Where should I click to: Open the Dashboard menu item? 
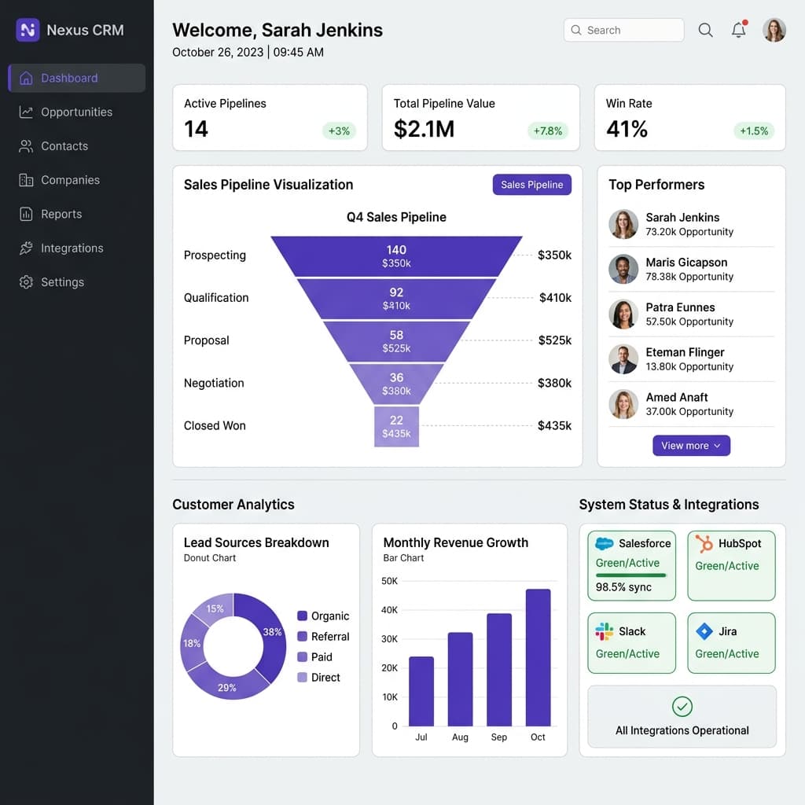77,78
